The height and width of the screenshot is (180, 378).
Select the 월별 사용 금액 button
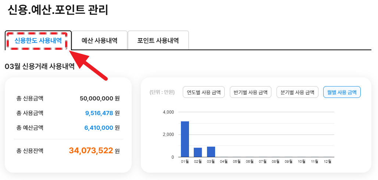[342, 92]
